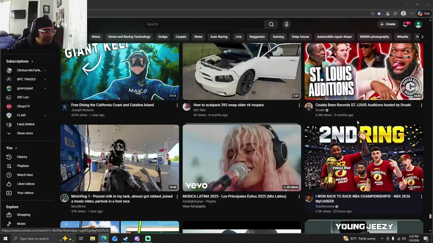433x243 pixels.
Task: Open the YouTube account avatar menu
Action: (x=418, y=24)
